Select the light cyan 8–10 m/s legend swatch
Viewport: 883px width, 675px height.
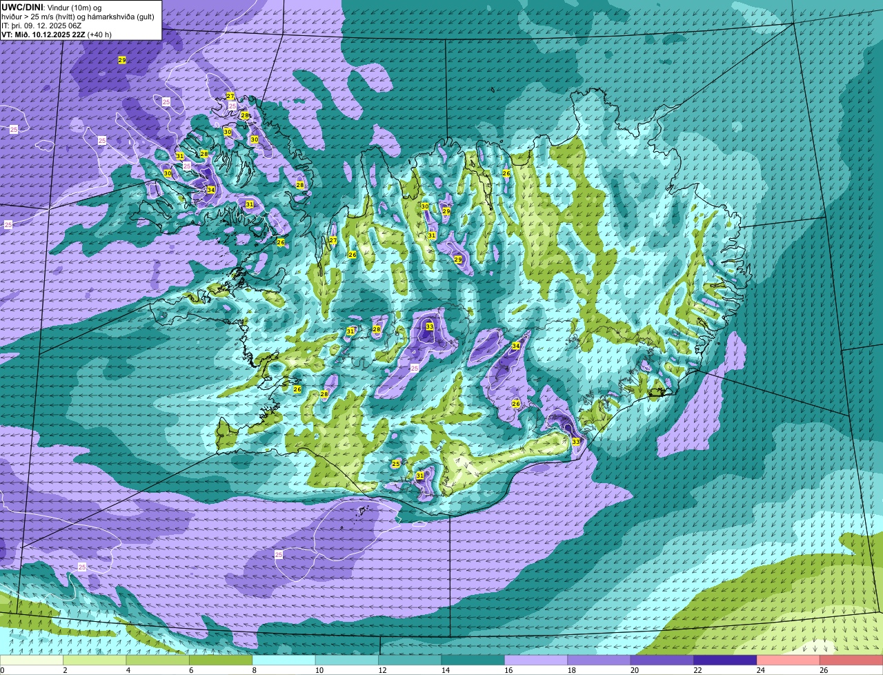[284, 661]
